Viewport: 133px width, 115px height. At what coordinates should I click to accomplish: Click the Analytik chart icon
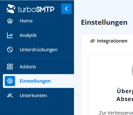10,35
